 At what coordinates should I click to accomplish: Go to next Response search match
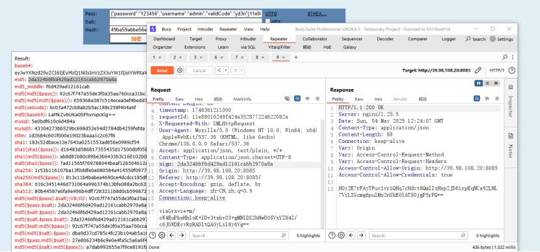(x=361, y=236)
